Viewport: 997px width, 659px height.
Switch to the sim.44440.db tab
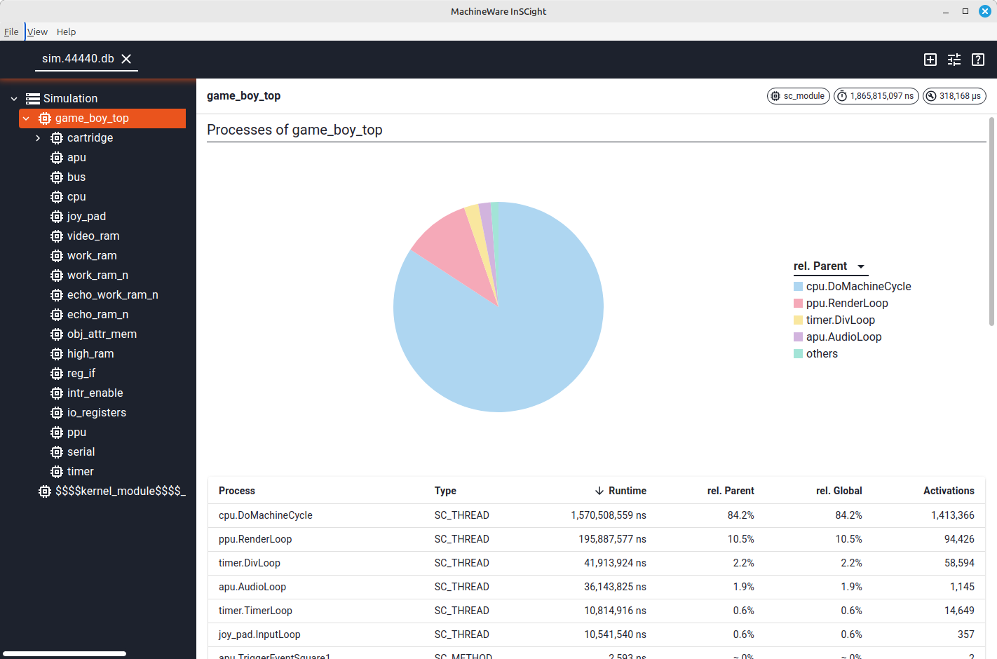pos(78,59)
